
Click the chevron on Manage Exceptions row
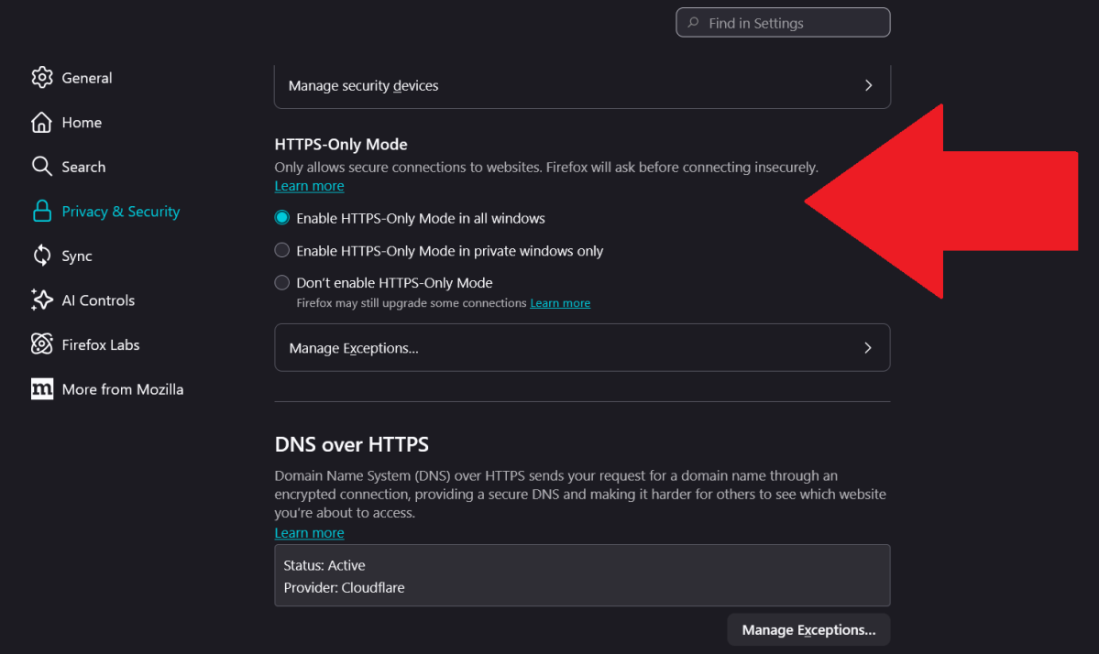(867, 348)
